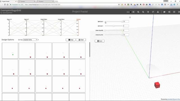This screenshot has height=101, width=180.
Task: Click the exit arrow icon at header edge
Action: 179,12
